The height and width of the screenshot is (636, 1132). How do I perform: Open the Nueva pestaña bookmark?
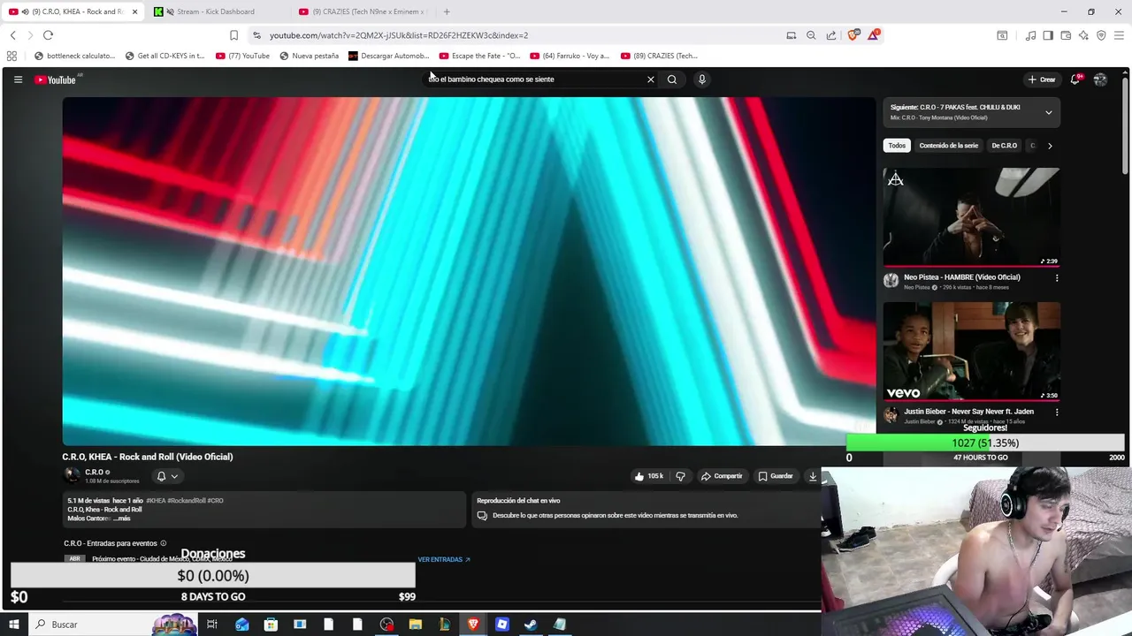(309, 56)
